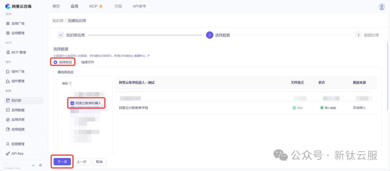Click the green 导入完成 status icon

point(322,108)
